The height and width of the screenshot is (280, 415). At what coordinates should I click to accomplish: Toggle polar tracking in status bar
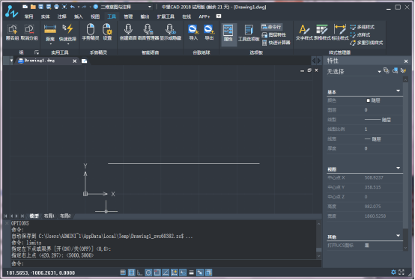coord(148,273)
